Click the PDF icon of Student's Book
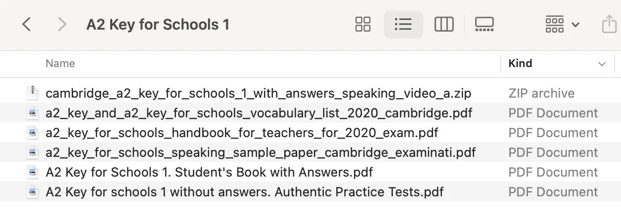621x221 pixels. tap(33, 172)
